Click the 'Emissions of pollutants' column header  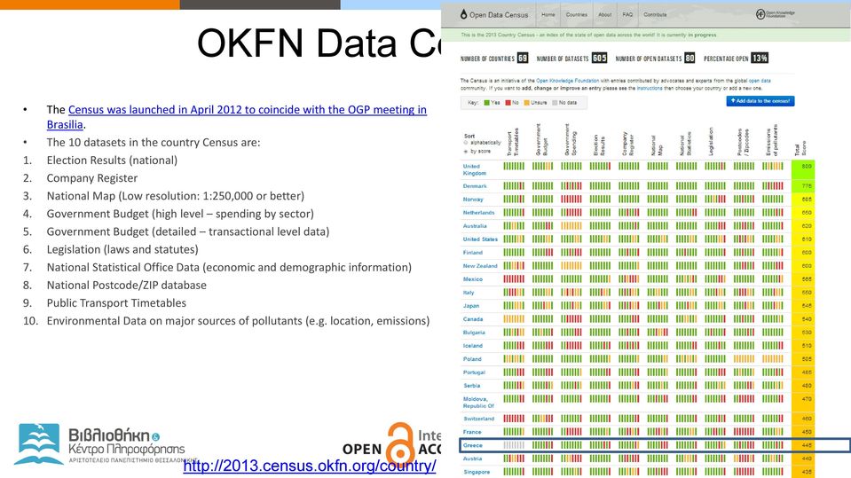pyautogui.click(x=772, y=140)
